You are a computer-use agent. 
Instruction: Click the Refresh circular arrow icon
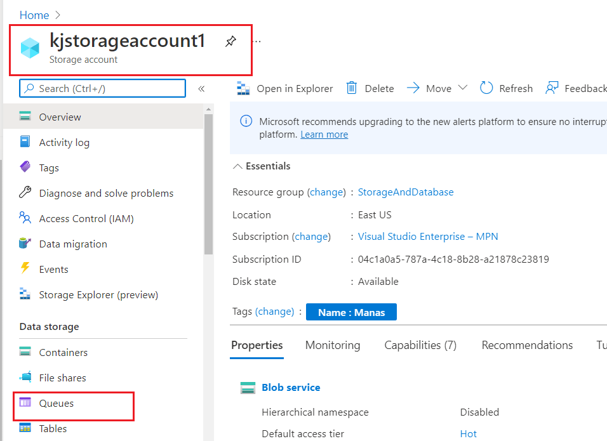[x=486, y=88]
